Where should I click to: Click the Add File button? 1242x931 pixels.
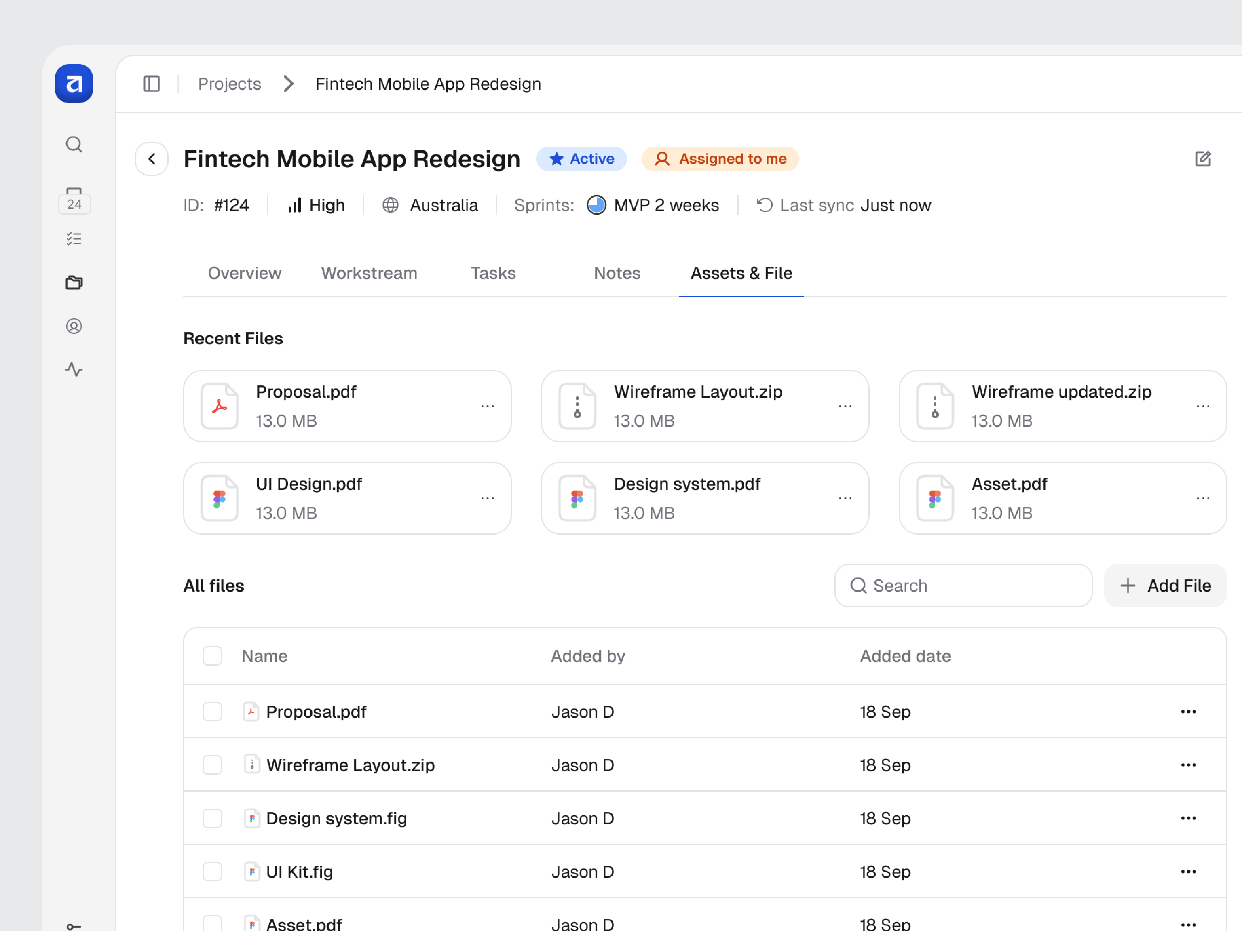(x=1165, y=586)
